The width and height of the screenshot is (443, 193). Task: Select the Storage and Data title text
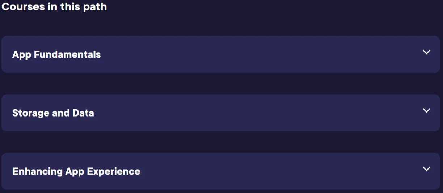click(53, 113)
